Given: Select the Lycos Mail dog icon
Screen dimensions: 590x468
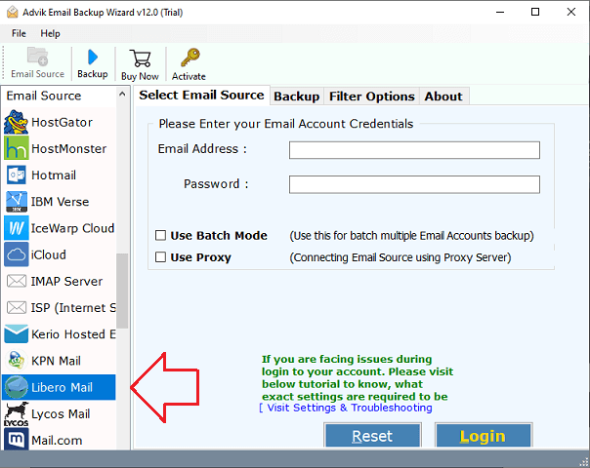Looking at the screenshot, I should point(17,414).
